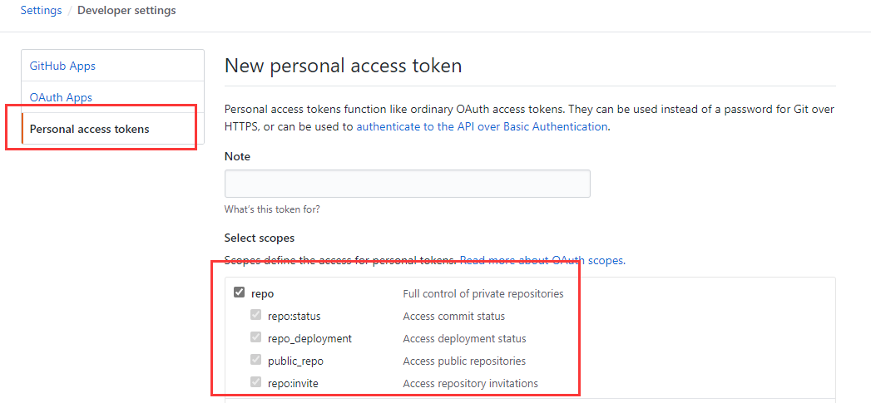Viewport: 871px width, 403px height.
Task: Open the OAuth Apps sidebar item
Action: [61, 97]
